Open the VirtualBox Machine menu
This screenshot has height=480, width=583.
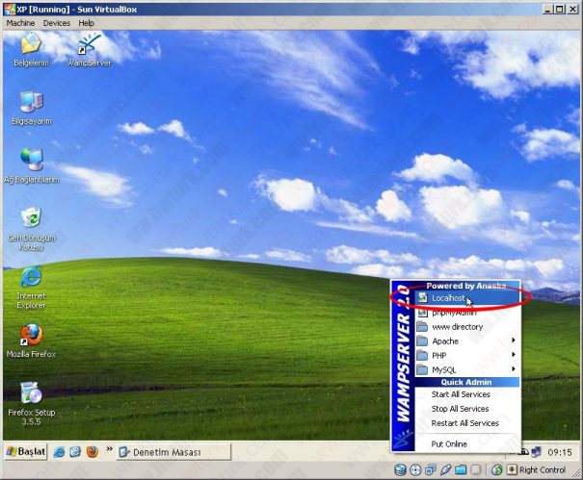pyautogui.click(x=20, y=23)
